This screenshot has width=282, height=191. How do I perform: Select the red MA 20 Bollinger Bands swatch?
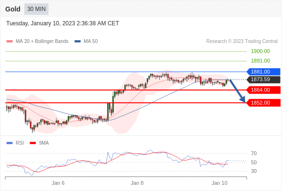[x=10, y=42]
